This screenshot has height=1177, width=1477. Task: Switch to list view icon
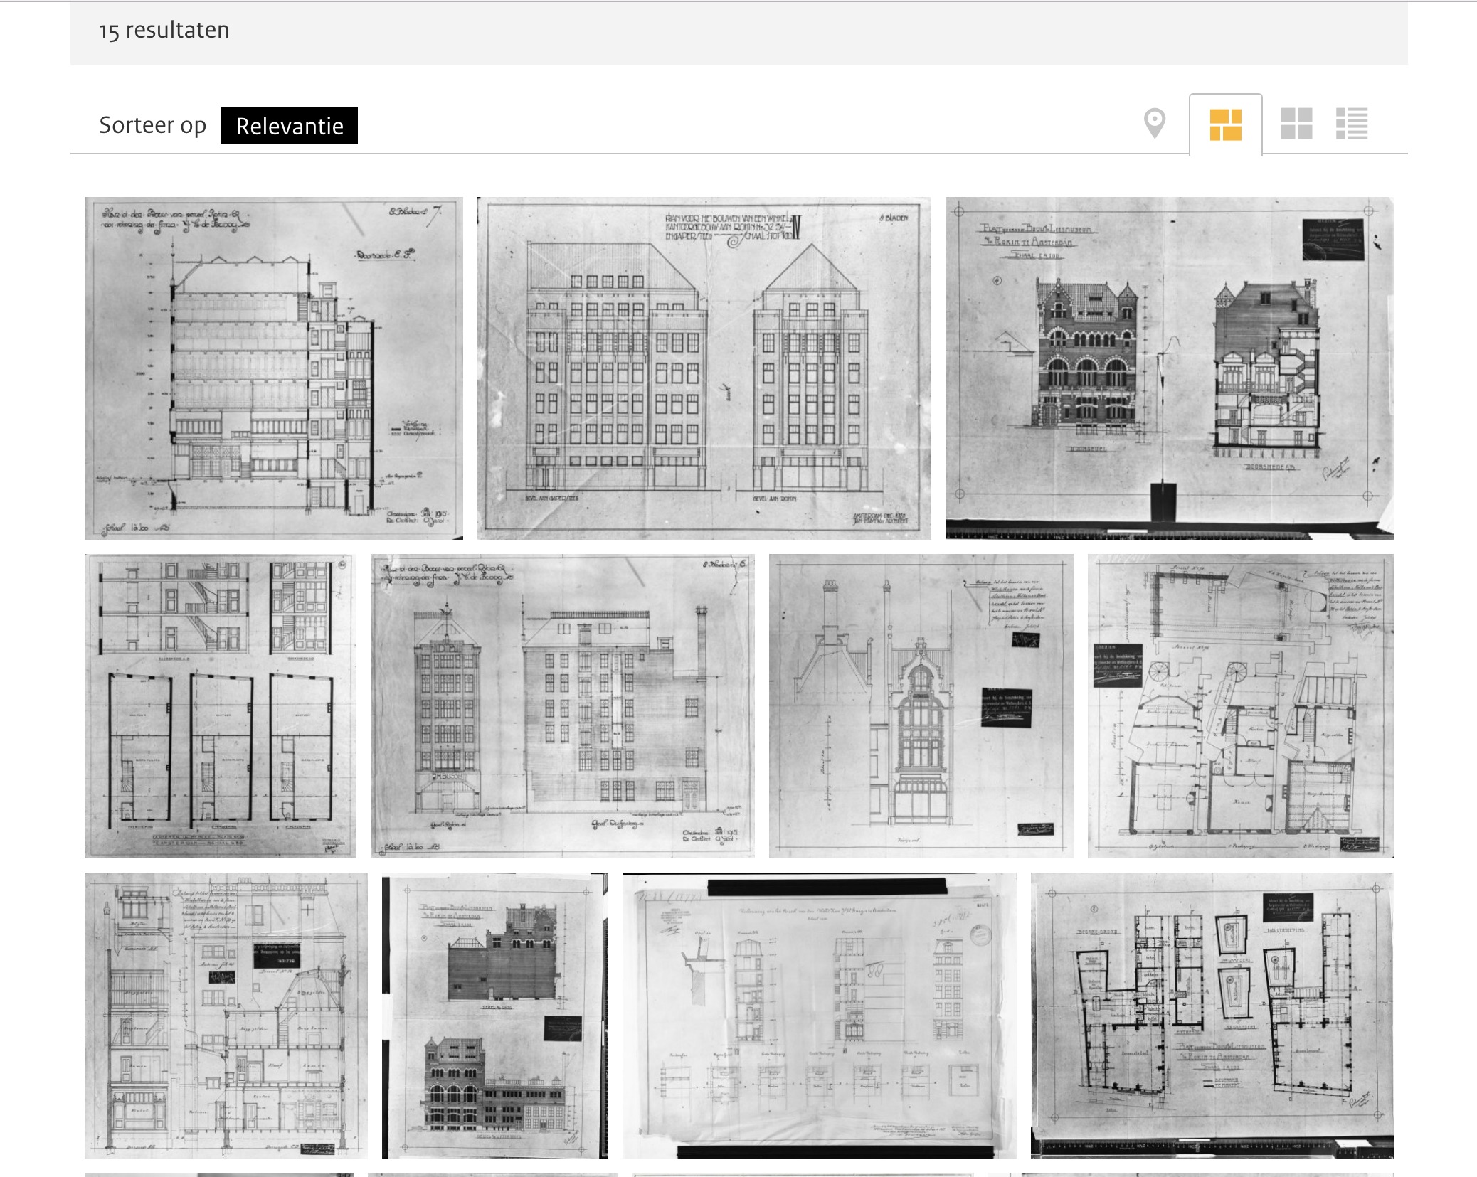1352,124
